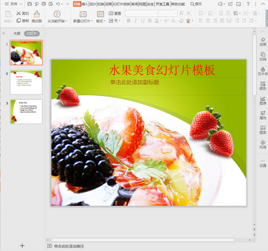Toggle Strikethrough formatting
The image size is (268, 251).
[150, 21]
